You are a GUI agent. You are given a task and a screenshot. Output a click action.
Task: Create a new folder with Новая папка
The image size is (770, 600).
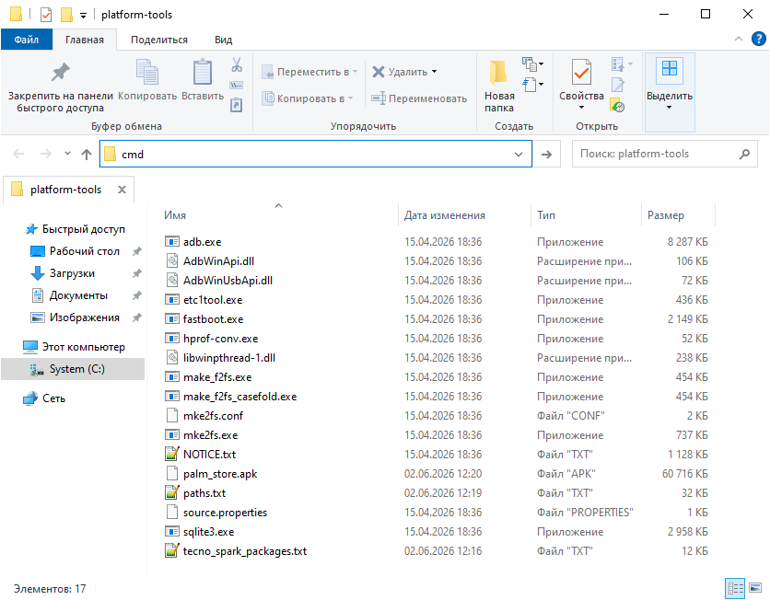point(499,87)
